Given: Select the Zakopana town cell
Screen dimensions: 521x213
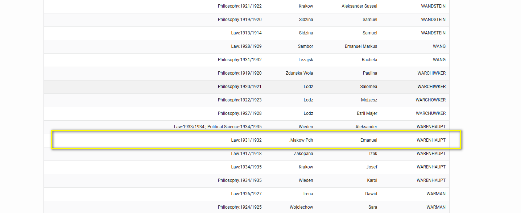Looking at the screenshot, I should click(303, 154).
